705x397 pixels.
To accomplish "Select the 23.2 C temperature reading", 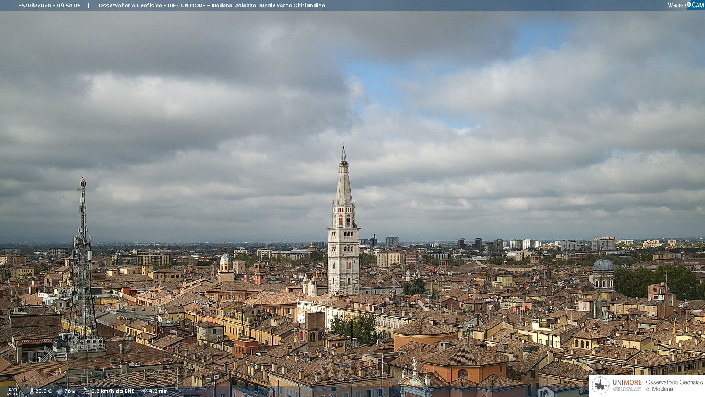I will pyautogui.click(x=43, y=391).
